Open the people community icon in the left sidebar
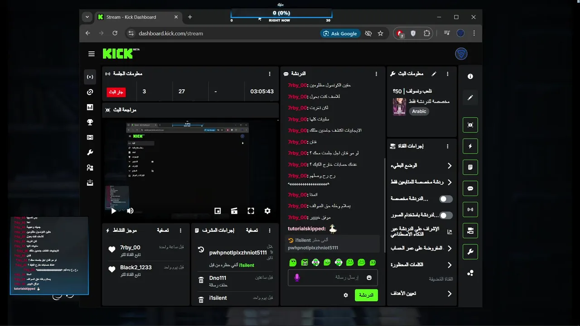 coord(90,168)
